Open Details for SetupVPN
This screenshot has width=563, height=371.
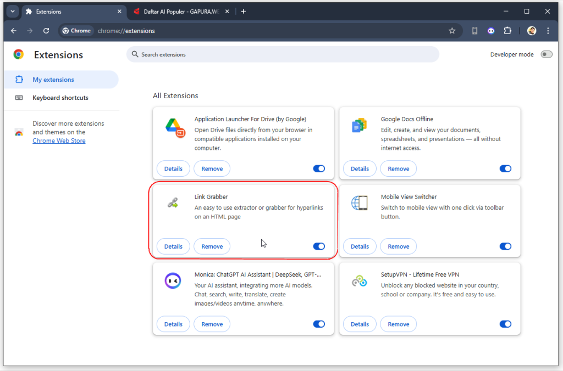[x=360, y=324]
